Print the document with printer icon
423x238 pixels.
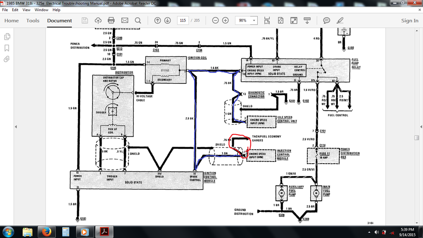tap(111, 21)
